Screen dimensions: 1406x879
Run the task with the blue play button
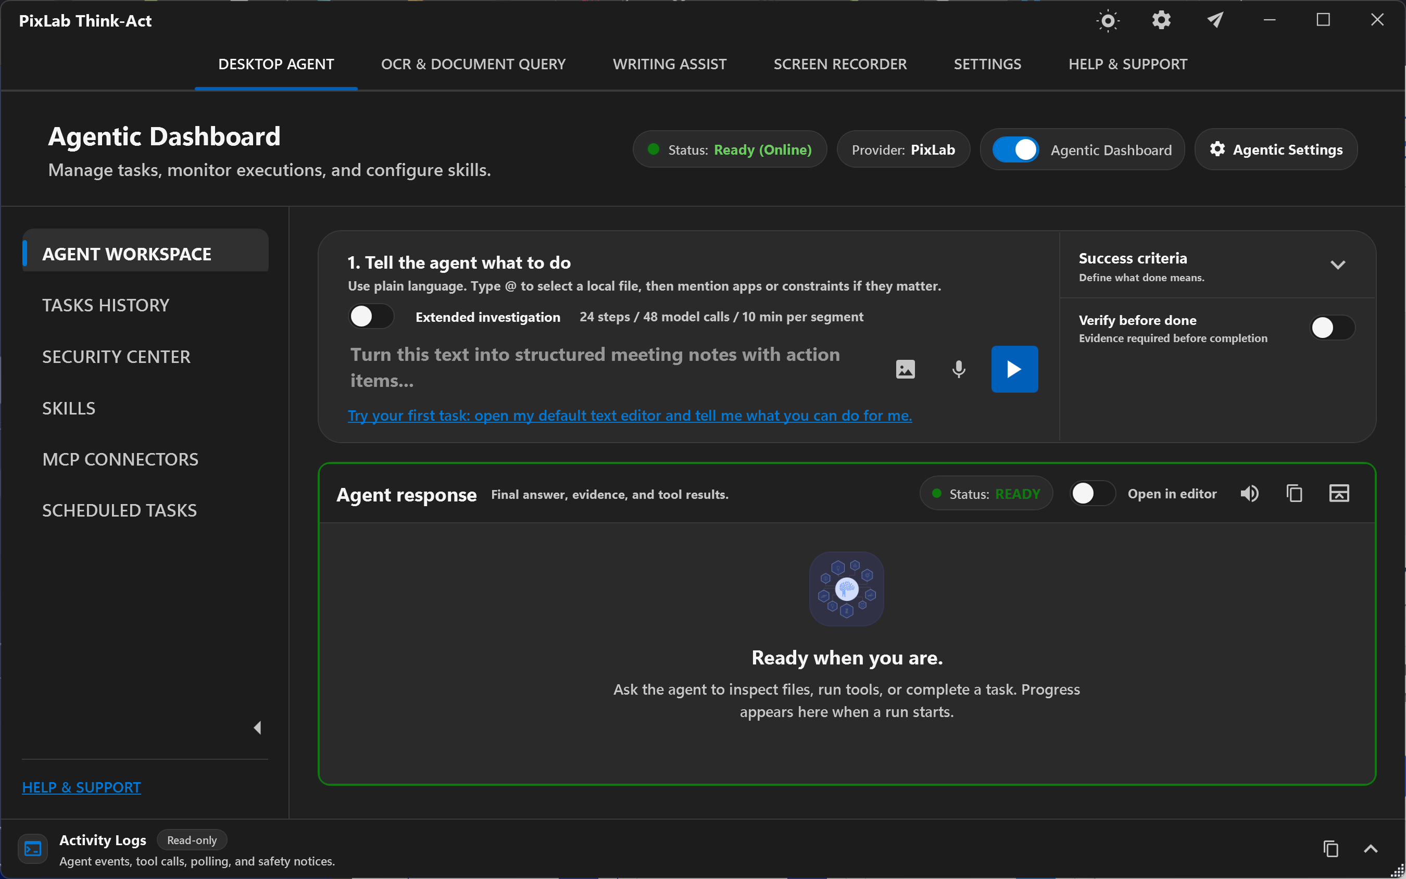(1014, 369)
